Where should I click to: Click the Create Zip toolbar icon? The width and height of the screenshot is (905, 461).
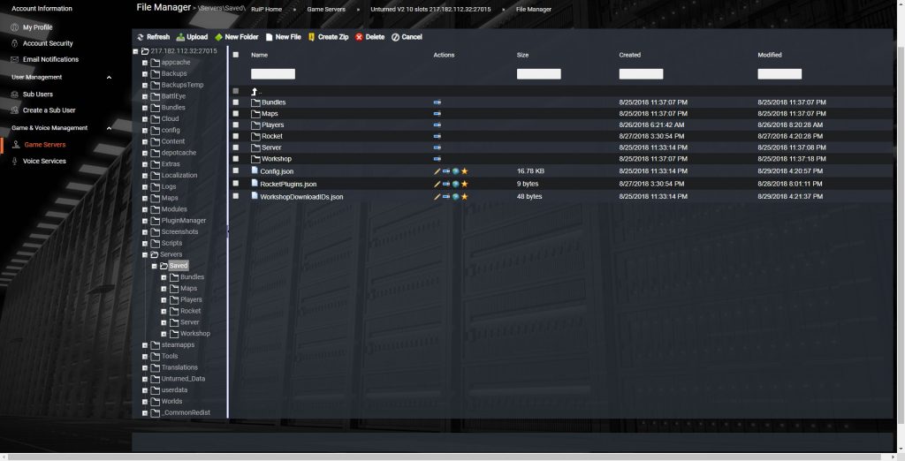tap(311, 37)
